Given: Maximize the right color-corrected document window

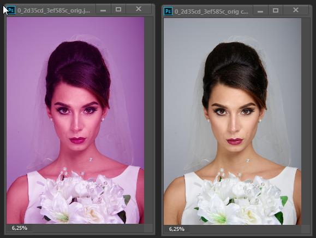Looking at the screenshot, I should pyautogui.click(x=276, y=10).
